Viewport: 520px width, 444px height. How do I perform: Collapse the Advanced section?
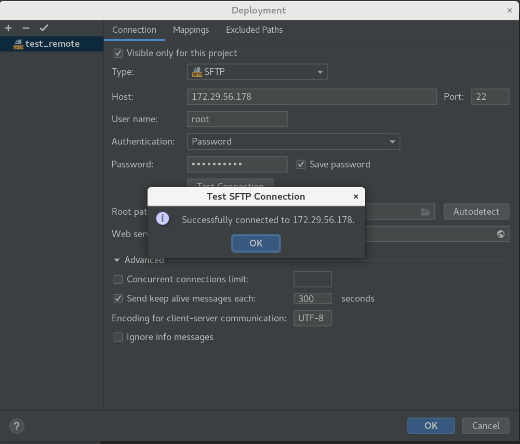coord(116,260)
